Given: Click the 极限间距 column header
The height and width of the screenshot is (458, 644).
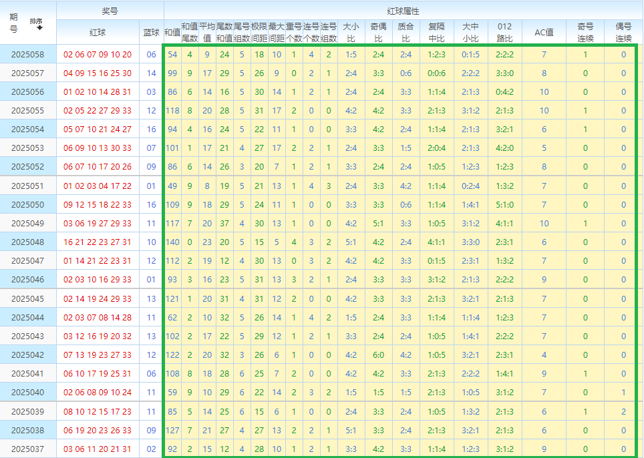Looking at the screenshot, I should (259, 32).
